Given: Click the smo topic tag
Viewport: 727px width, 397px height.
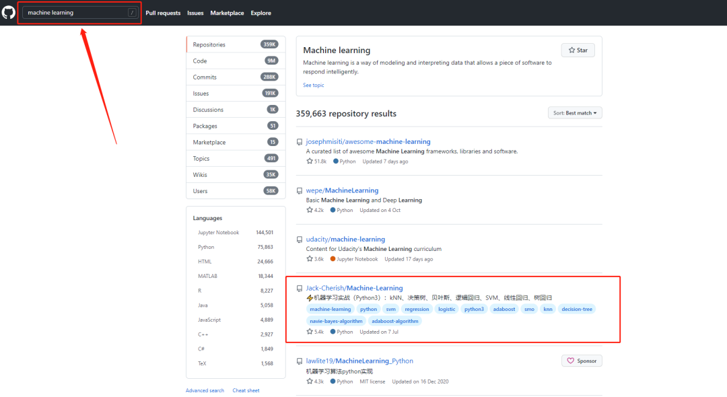Looking at the screenshot, I should (529, 309).
